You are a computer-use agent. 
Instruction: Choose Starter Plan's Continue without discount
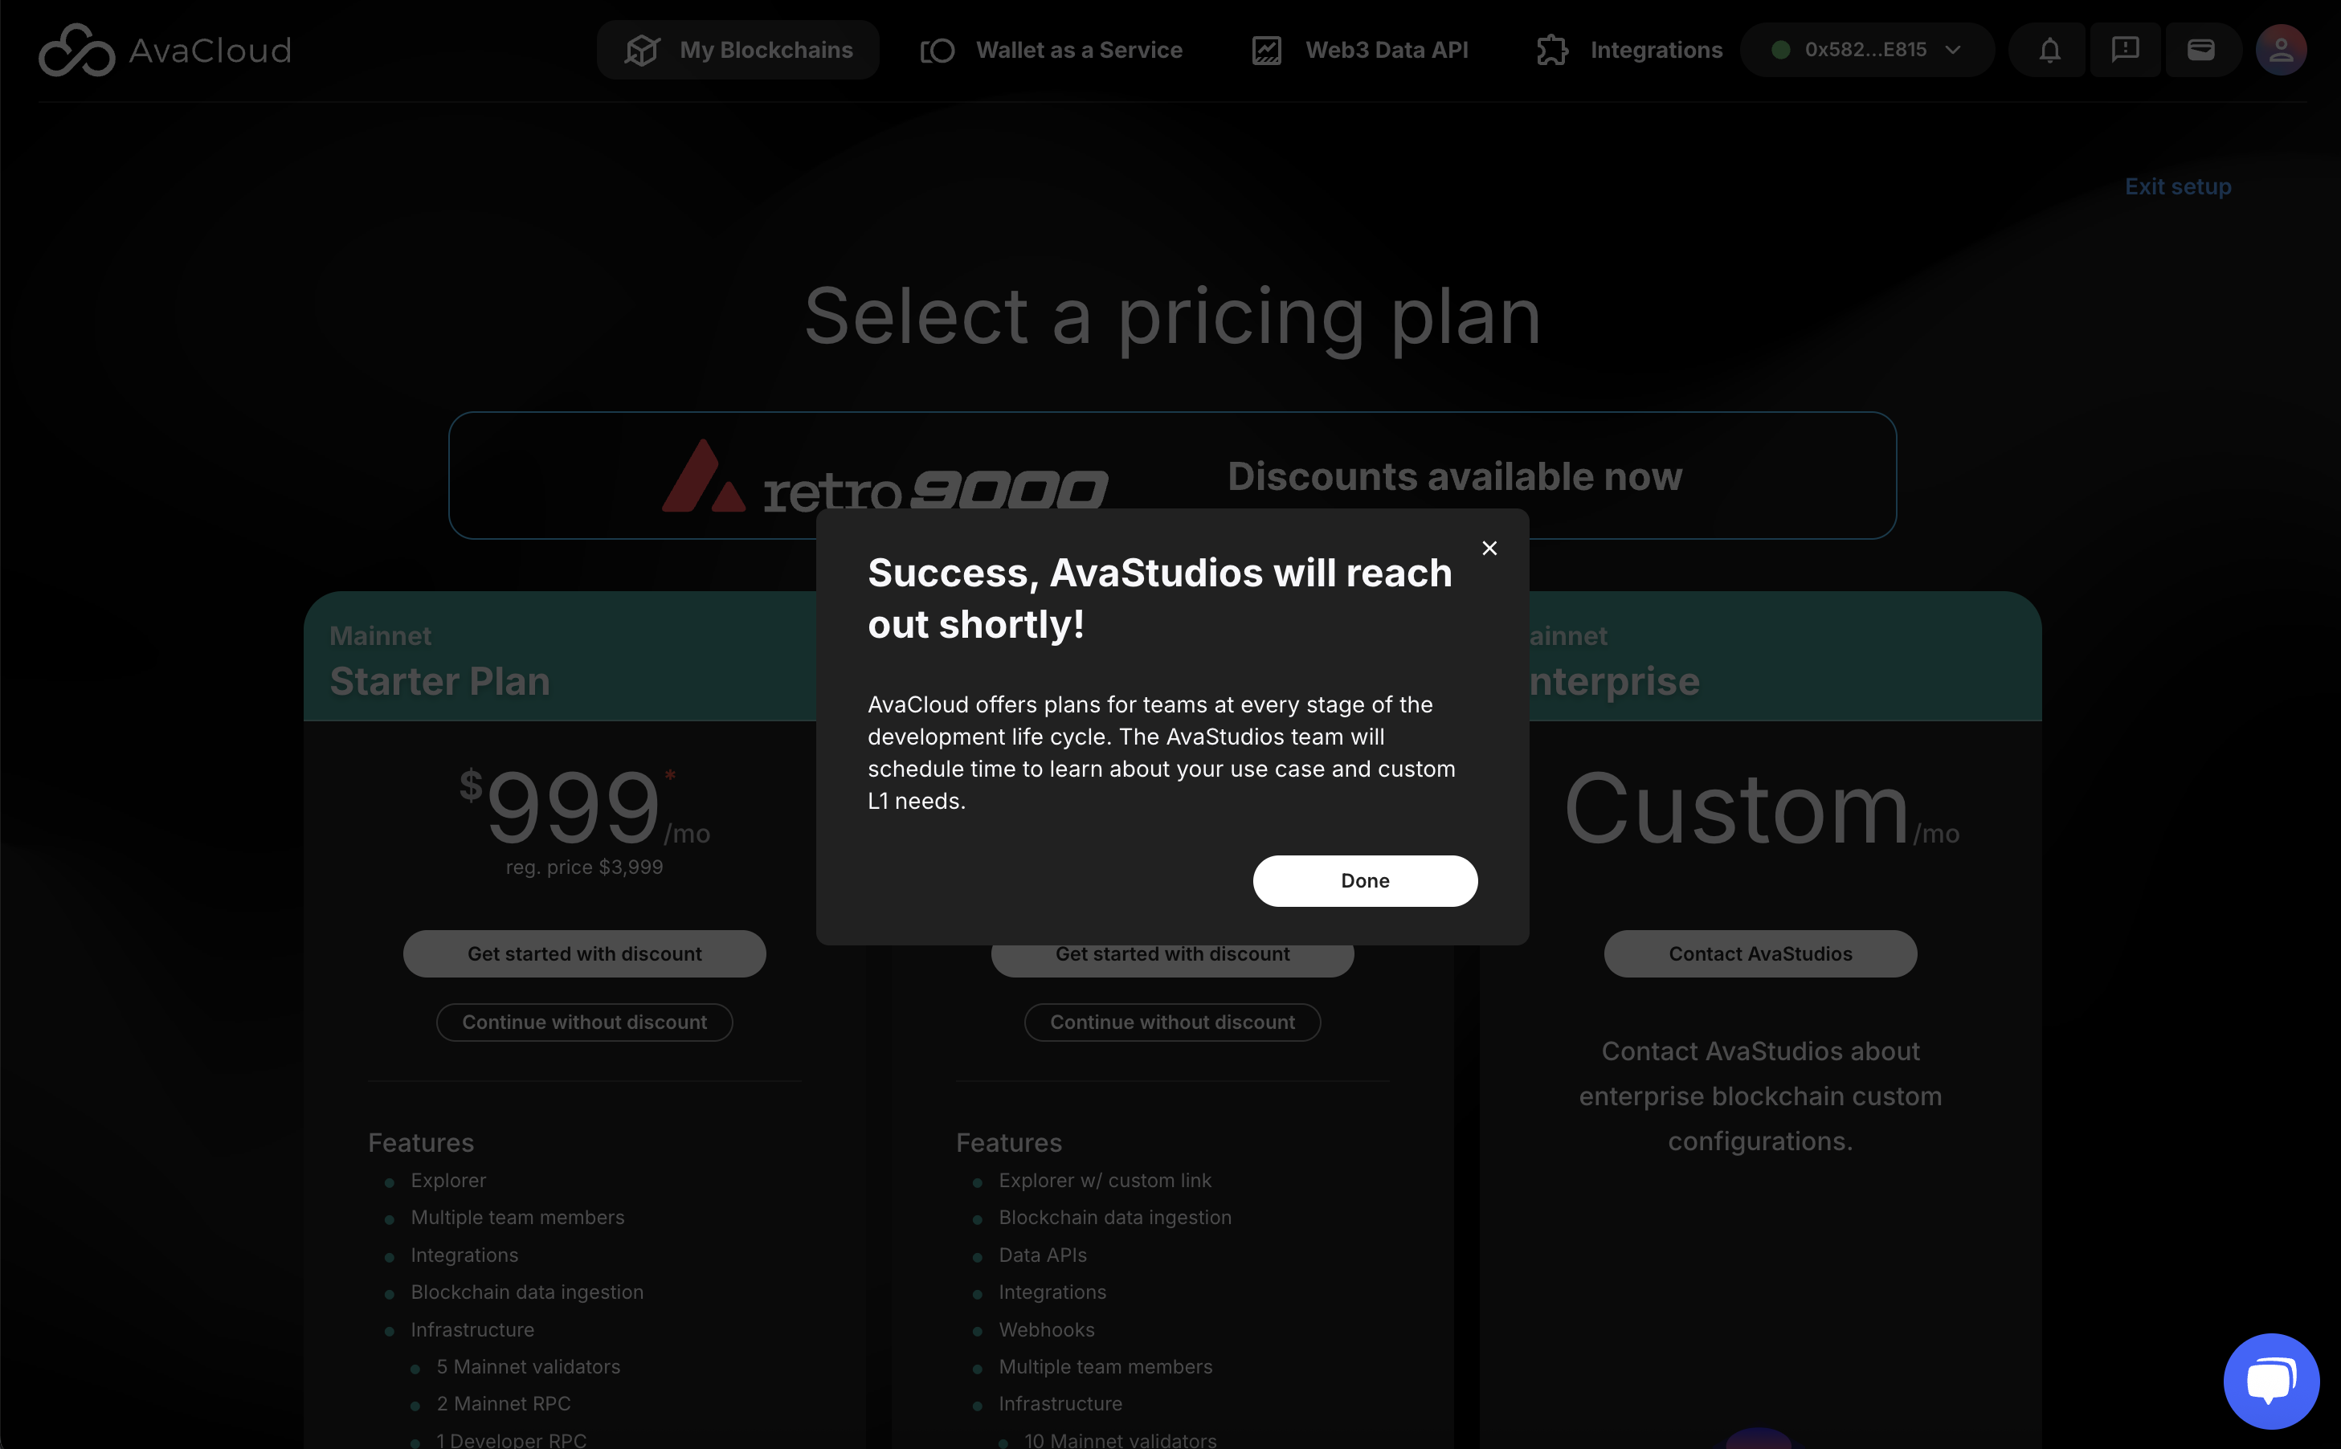(585, 1022)
